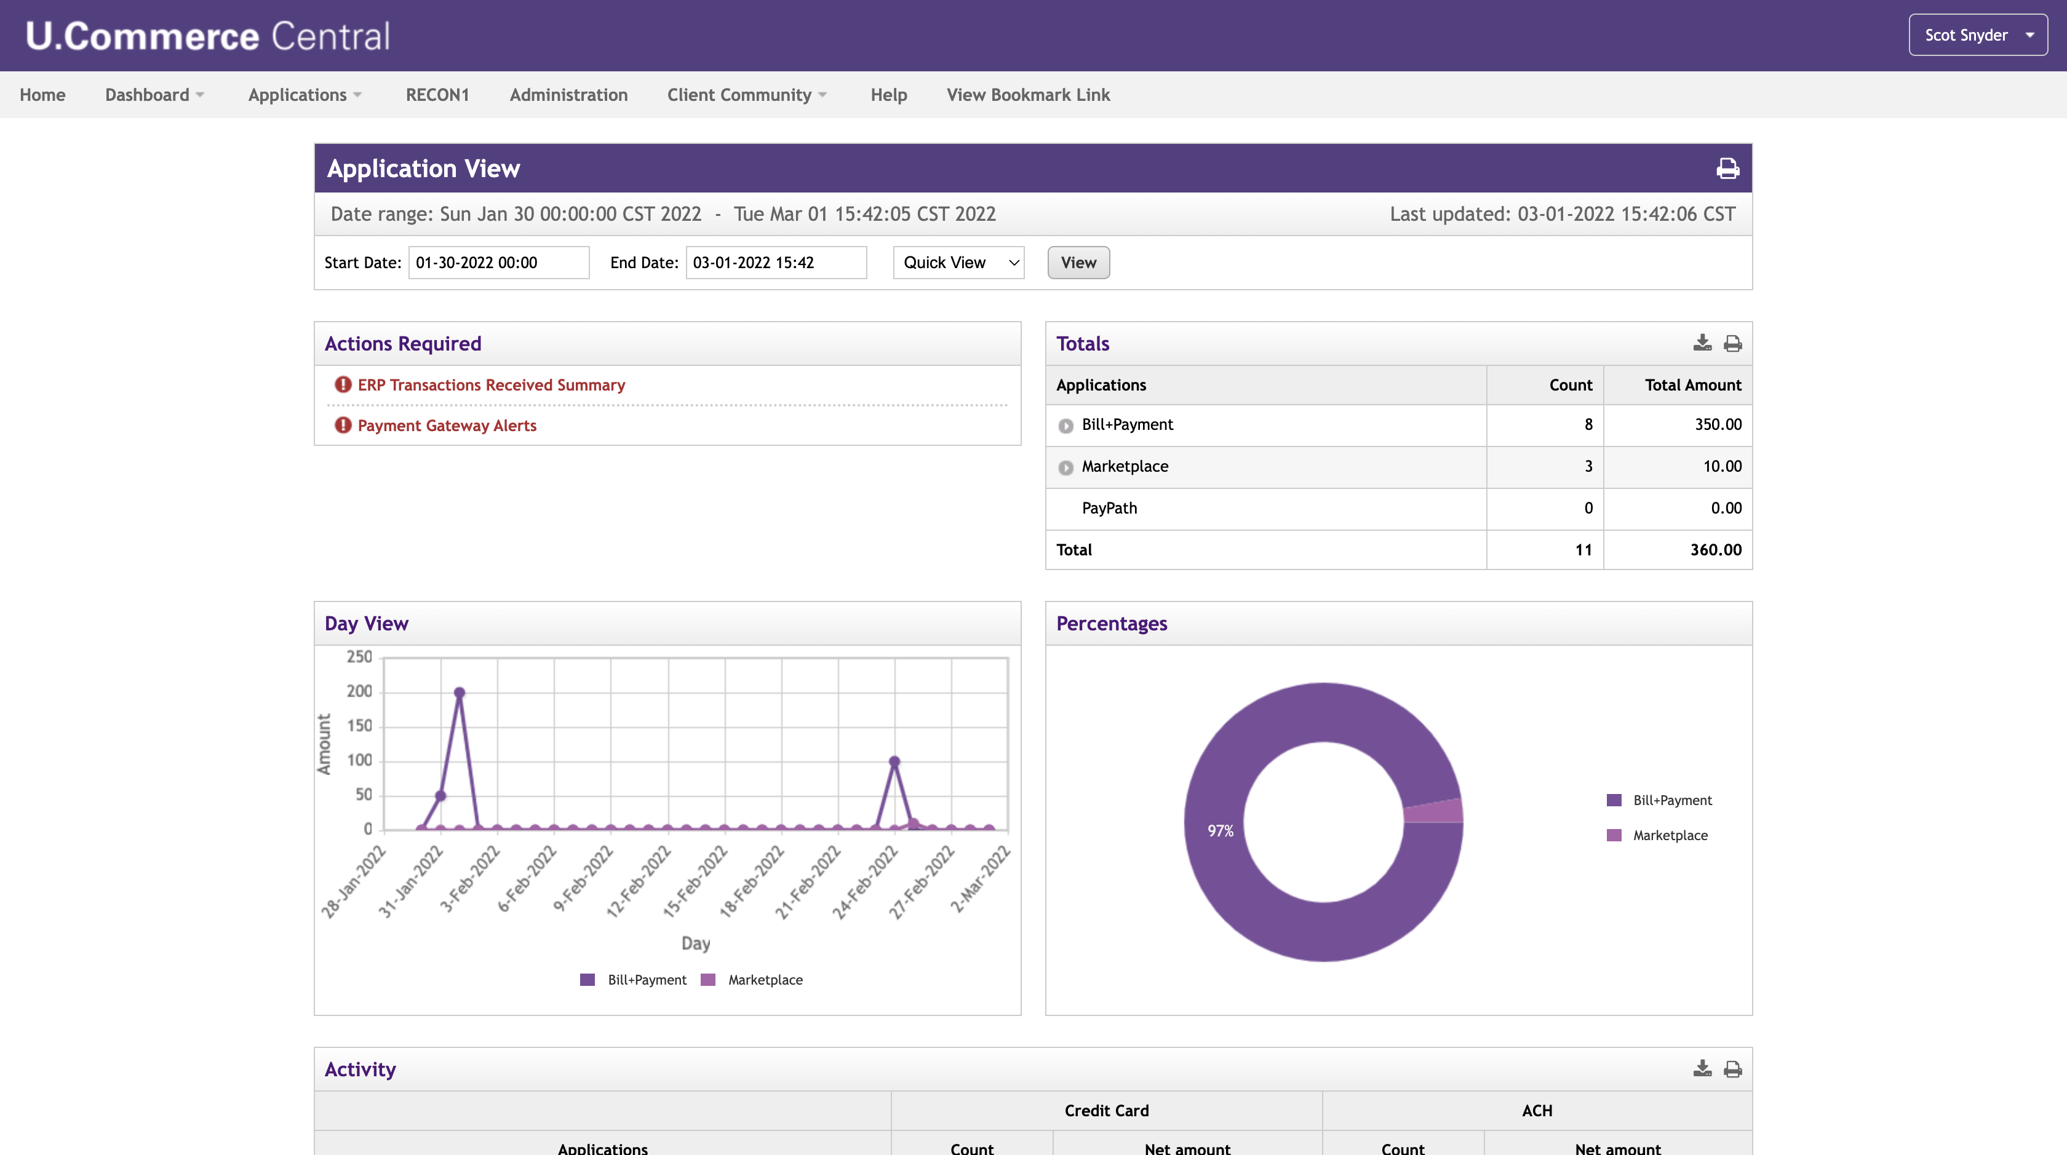
Task: Open the Quick View dropdown
Action: coord(958,262)
